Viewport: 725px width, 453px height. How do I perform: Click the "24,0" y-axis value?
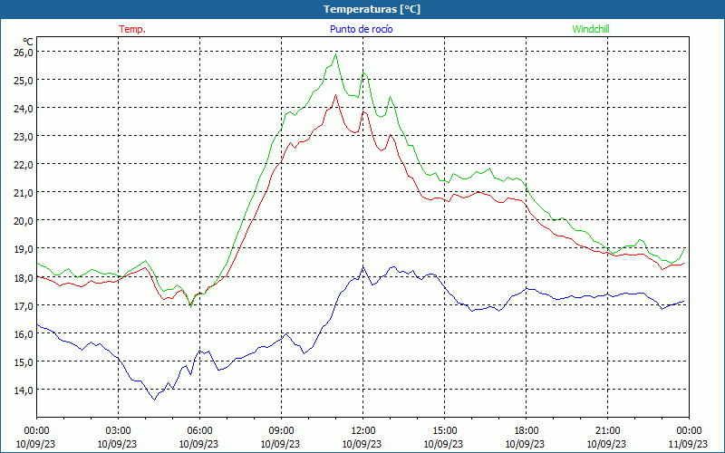(x=24, y=109)
